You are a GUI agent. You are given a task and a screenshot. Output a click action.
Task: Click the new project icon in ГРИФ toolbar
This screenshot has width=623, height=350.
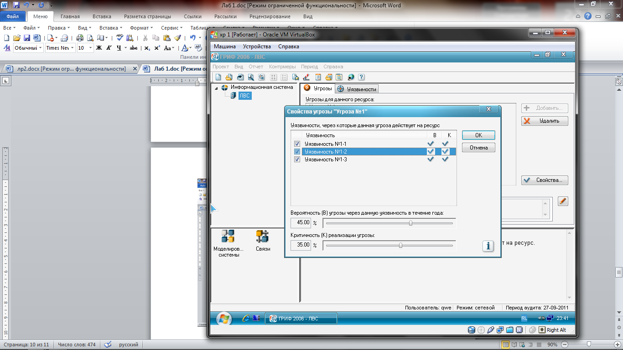click(x=218, y=77)
